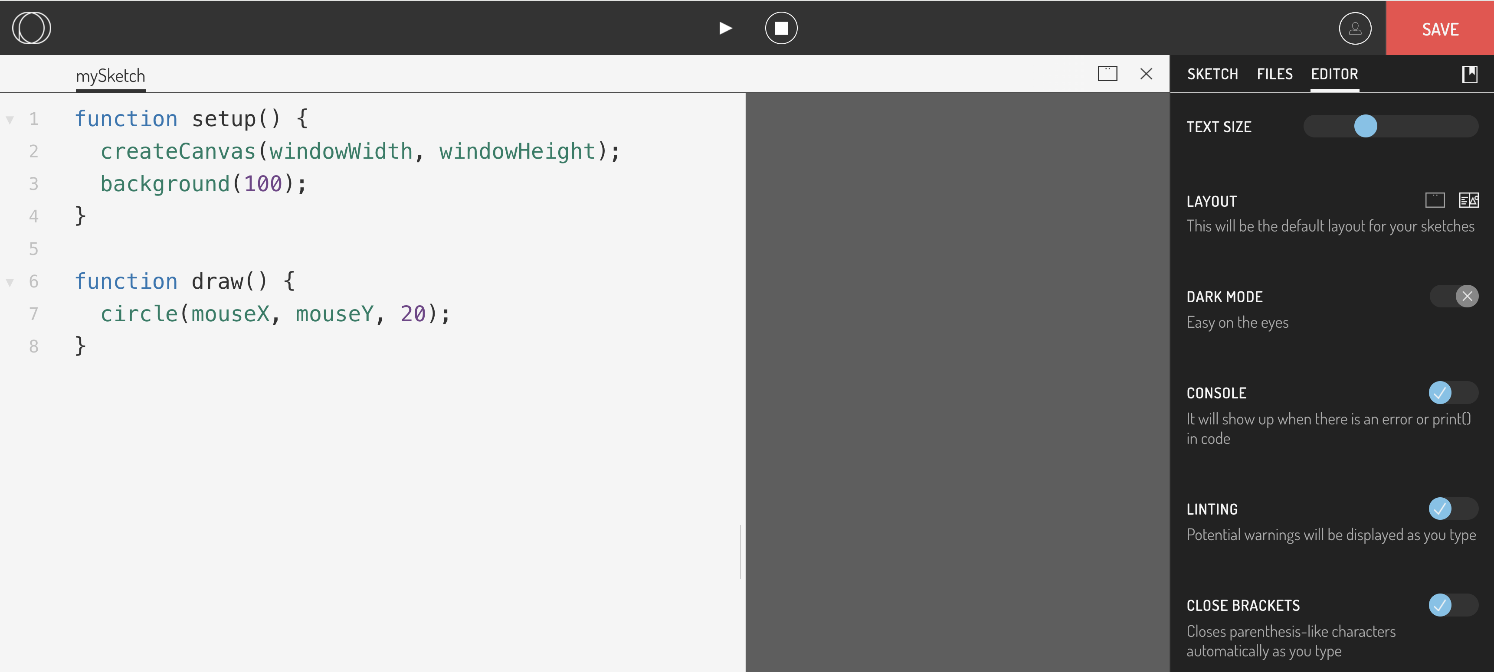Select the side-by-side layout option
The height and width of the screenshot is (672, 1494).
(x=1469, y=200)
